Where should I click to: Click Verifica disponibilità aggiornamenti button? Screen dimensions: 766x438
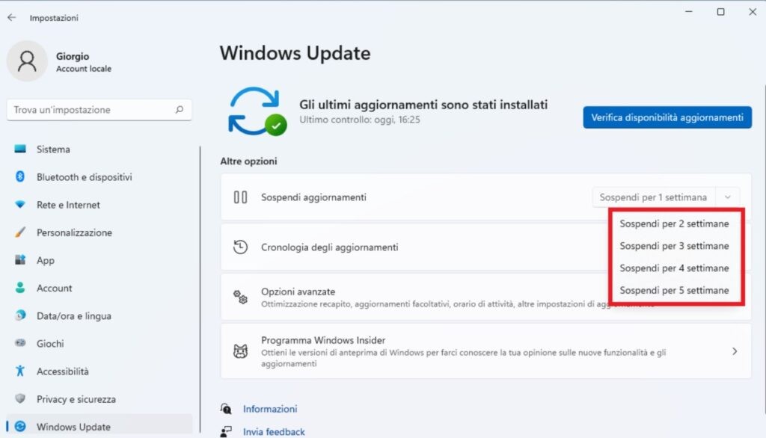coord(667,117)
